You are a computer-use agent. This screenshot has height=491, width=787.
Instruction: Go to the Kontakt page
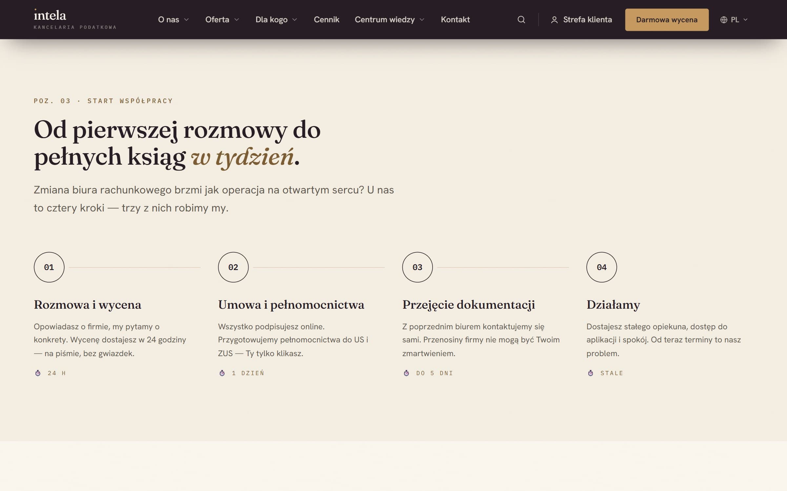tap(455, 20)
